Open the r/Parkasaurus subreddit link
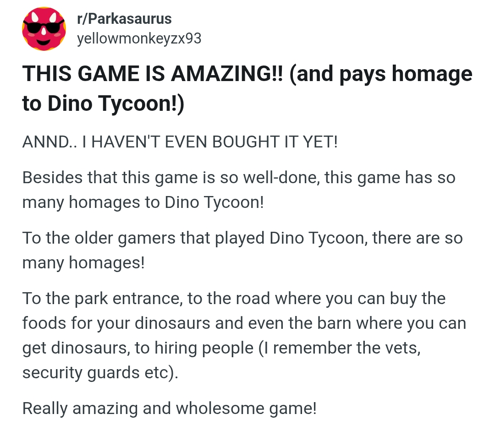 point(124,19)
